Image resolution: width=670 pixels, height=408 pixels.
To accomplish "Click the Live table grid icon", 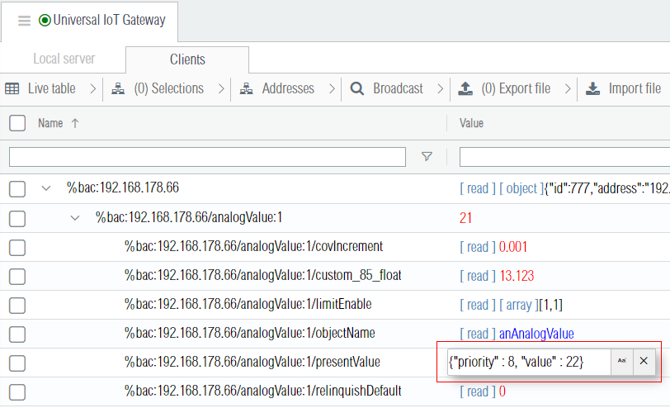I will click(x=12, y=88).
